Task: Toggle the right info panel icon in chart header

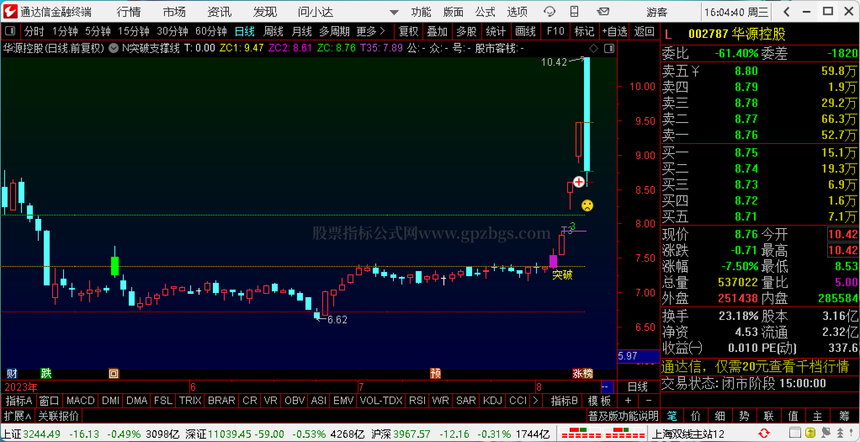Action: 609,49
